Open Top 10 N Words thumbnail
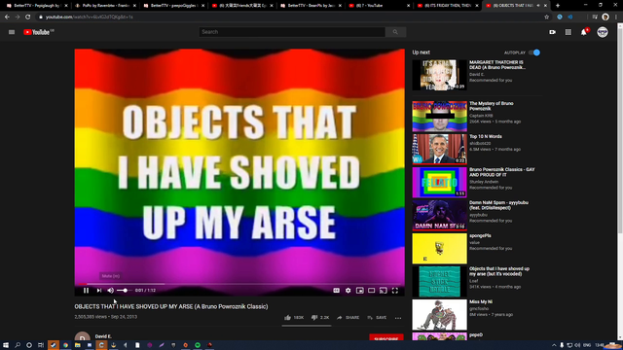Screen dimensions: 623x350 click(x=439, y=149)
